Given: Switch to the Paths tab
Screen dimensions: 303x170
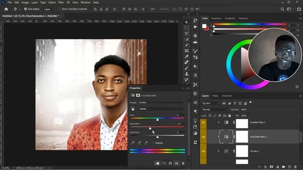Looking at the screenshot, I should [x=215, y=96].
